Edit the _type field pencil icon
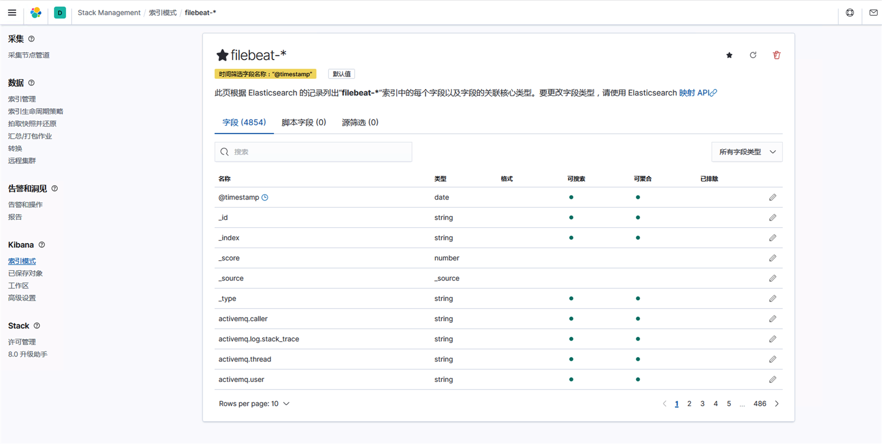Viewport: 882px width, 444px height. (x=773, y=299)
